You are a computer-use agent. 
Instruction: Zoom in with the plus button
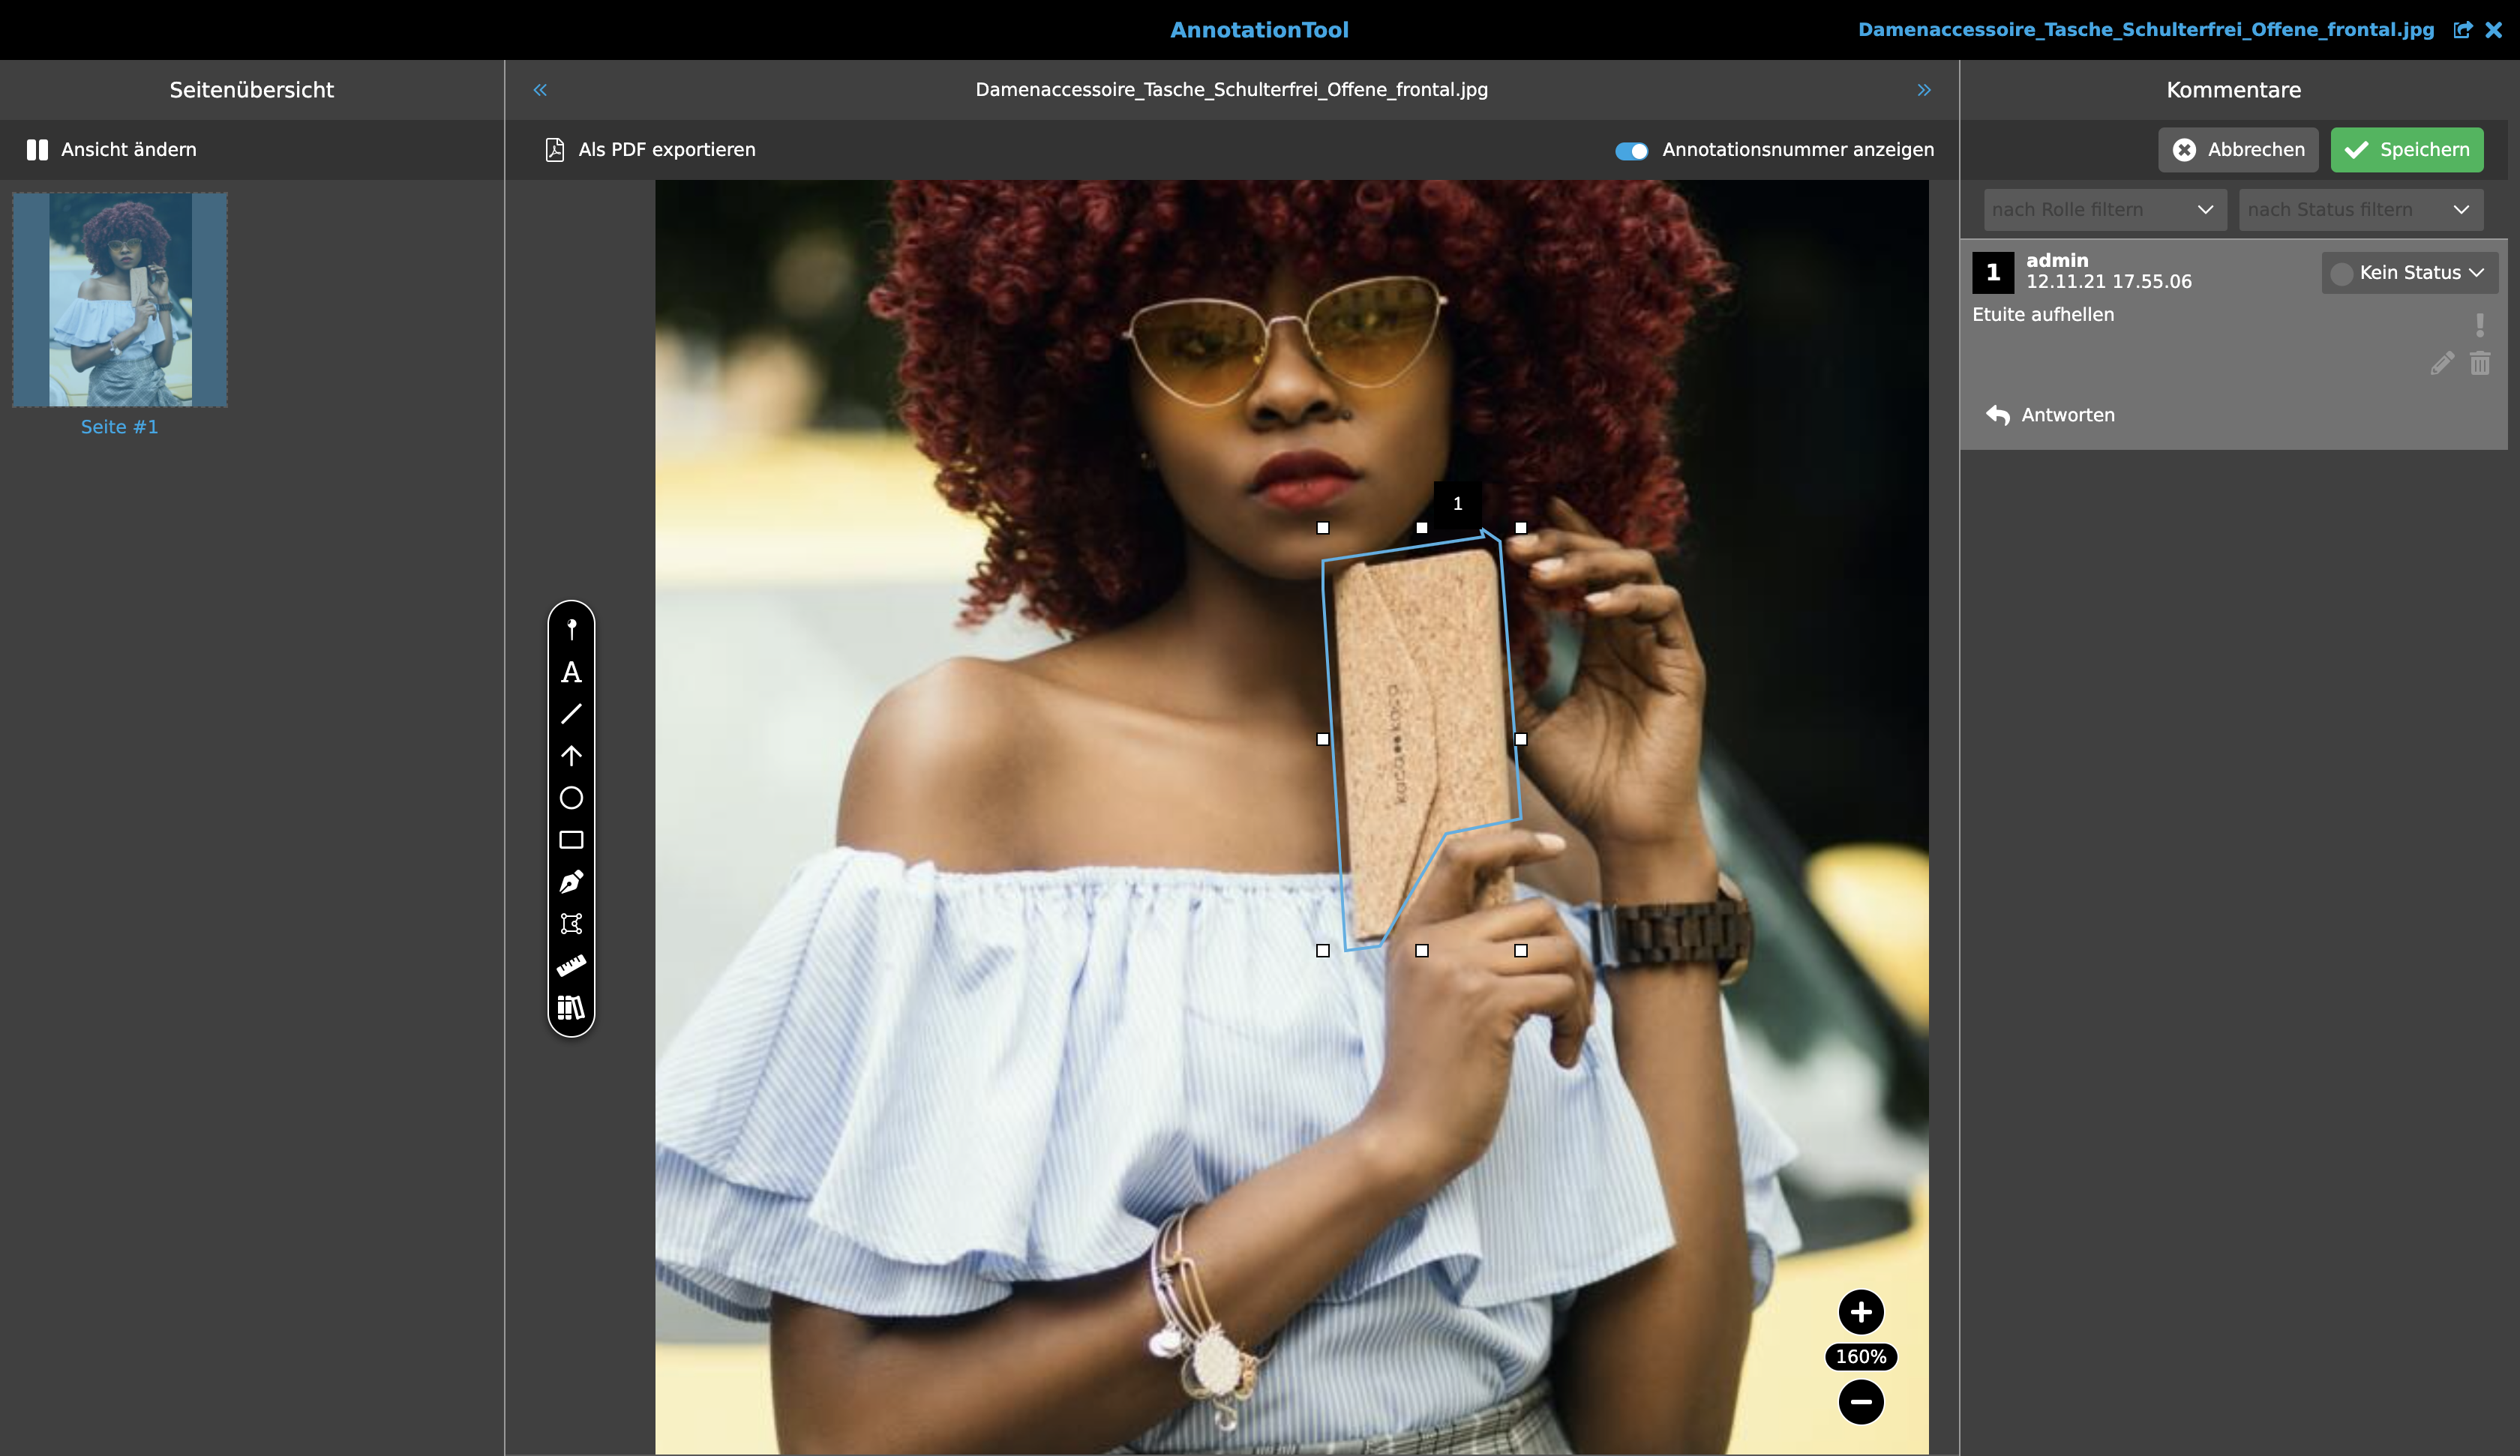(x=1860, y=1312)
